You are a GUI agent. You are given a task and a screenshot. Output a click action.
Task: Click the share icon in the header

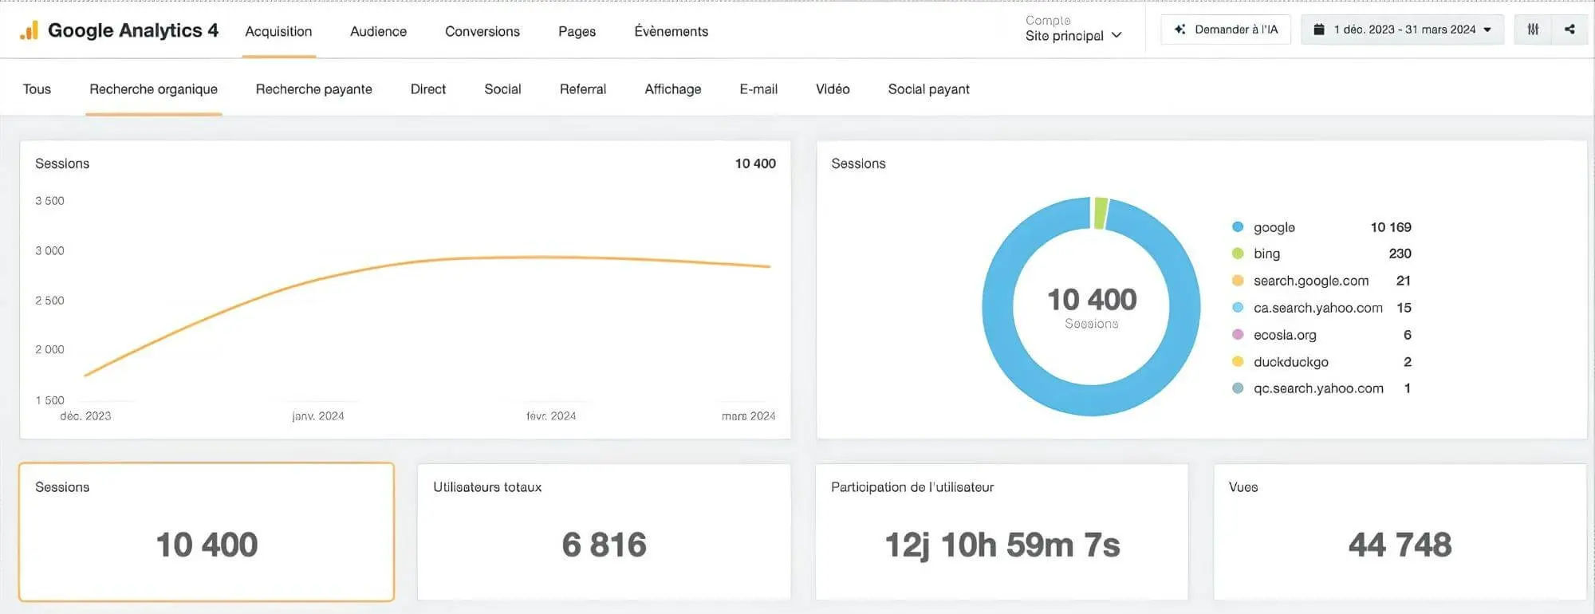click(x=1569, y=30)
